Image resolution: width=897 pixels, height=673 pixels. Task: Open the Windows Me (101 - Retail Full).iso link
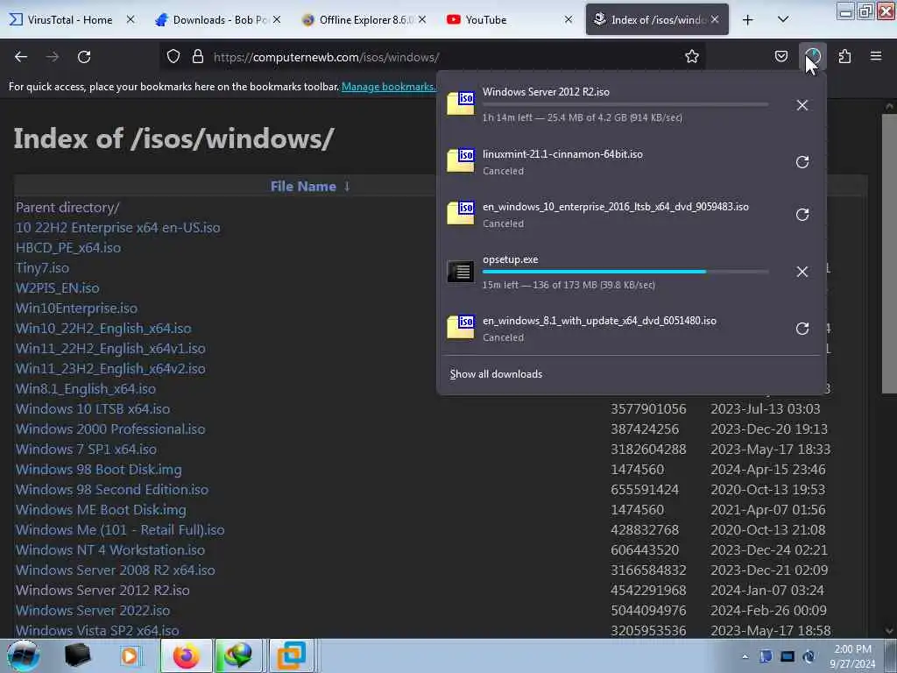pyautogui.click(x=120, y=530)
